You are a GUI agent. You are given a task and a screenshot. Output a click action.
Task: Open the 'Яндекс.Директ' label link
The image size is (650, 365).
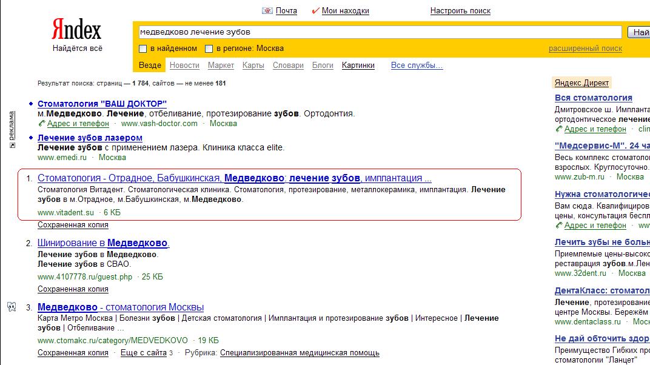[581, 83]
